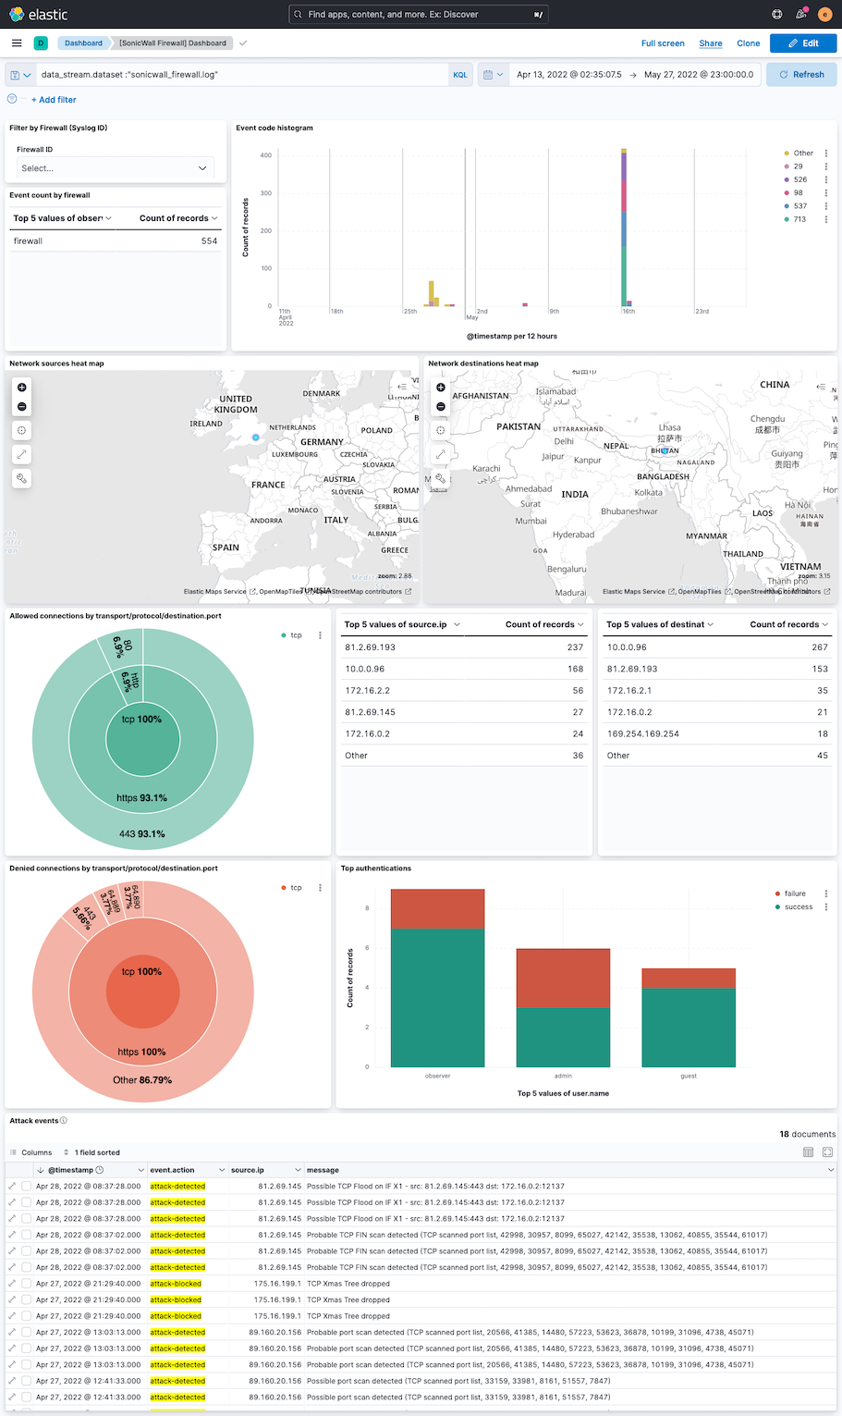Screen dimensions: 842x1416
Task: Click the Dashboard breadcrumb item
Action: [82, 43]
